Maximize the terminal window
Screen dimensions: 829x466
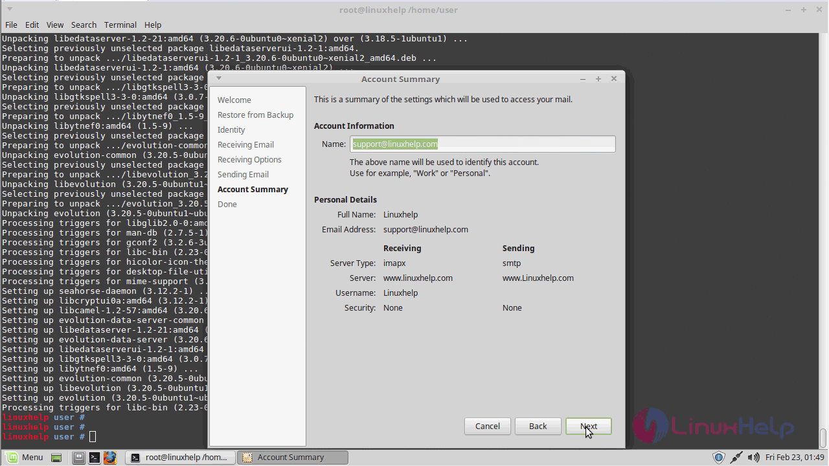804,10
